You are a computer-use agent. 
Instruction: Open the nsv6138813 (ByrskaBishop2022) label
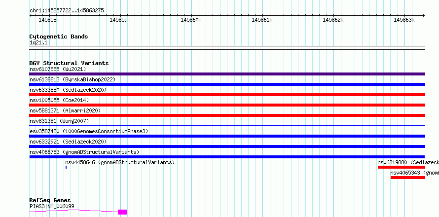(73, 79)
